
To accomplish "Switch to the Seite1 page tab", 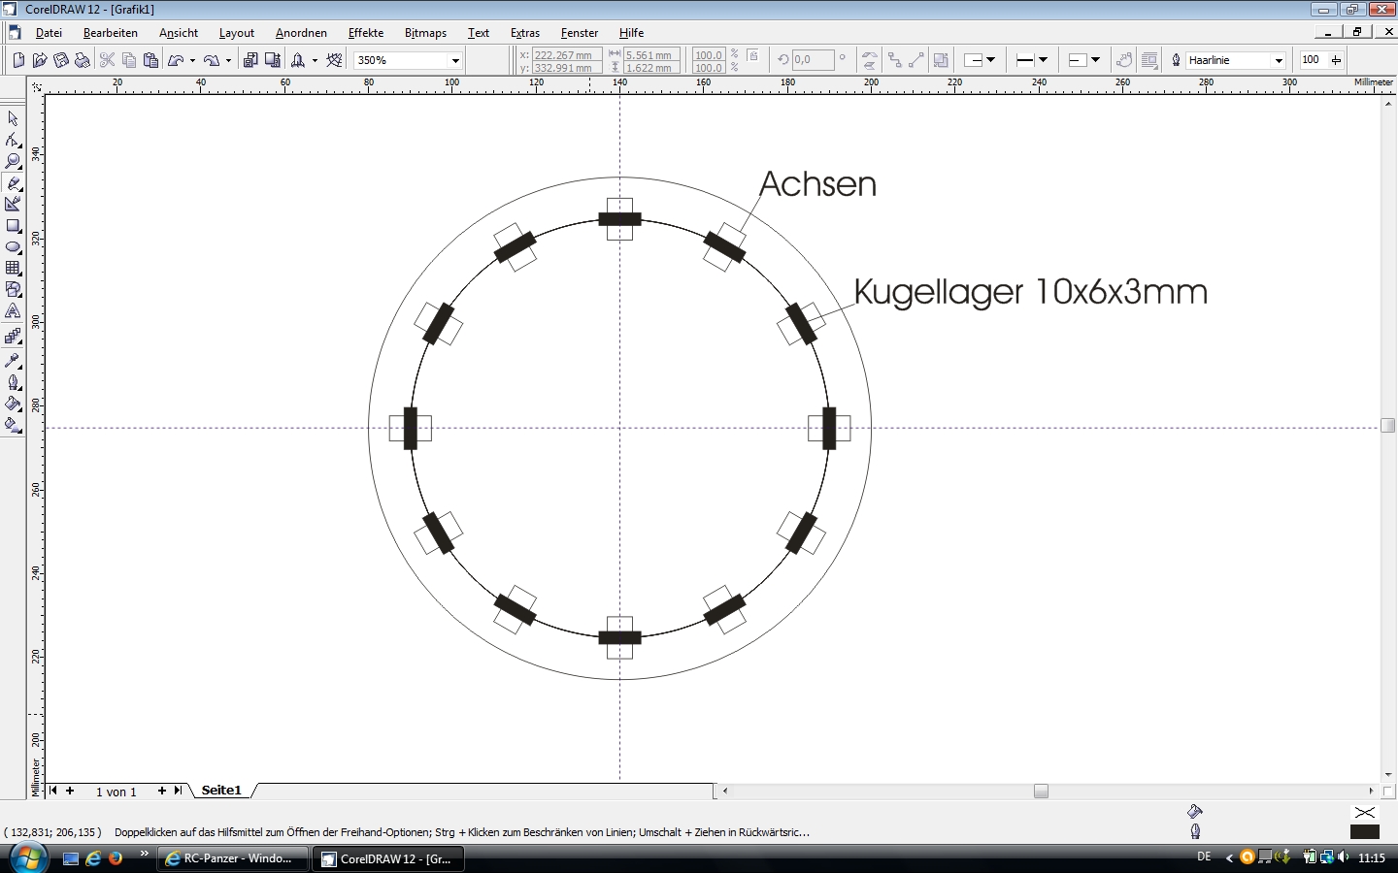I will click(x=221, y=791).
